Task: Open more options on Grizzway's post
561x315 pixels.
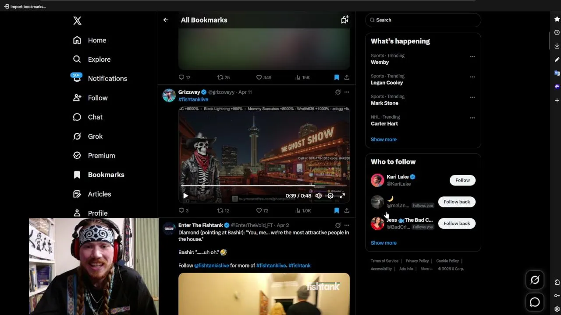Action: coord(347,92)
